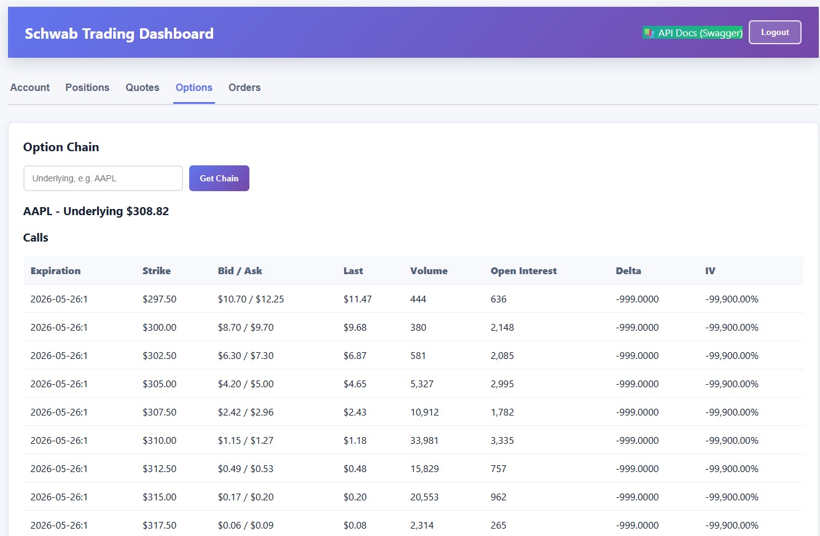
Task: Click the $10.70 / $12.25 bid/ask cell
Action: [251, 299]
